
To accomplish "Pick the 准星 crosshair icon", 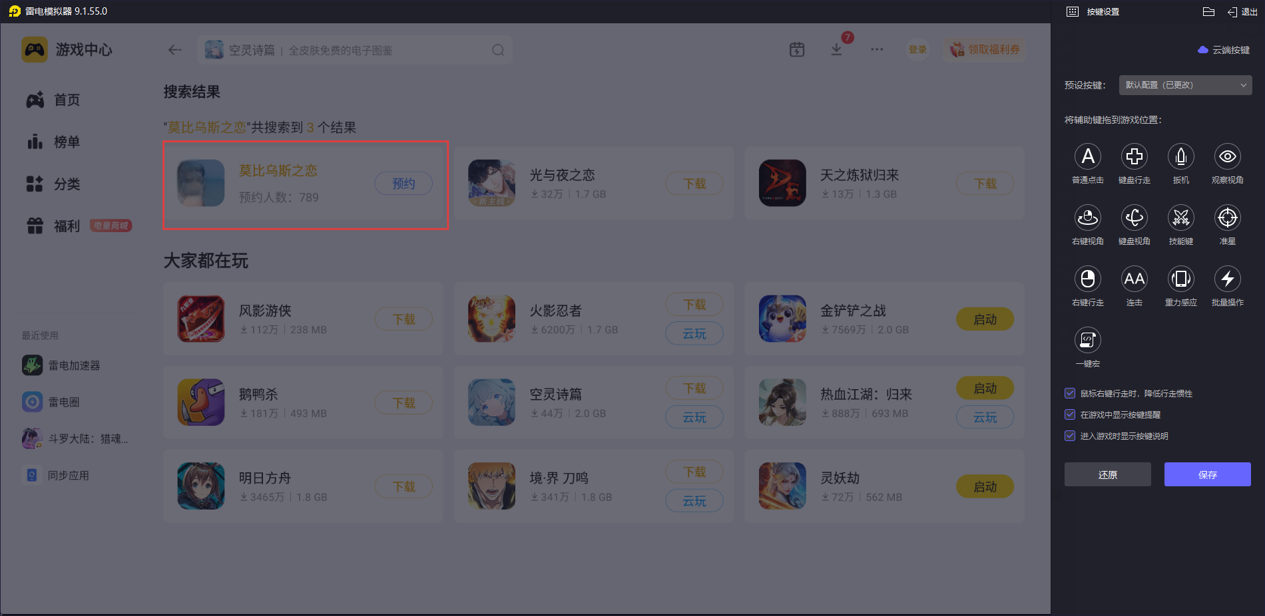I will click(1227, 218).
